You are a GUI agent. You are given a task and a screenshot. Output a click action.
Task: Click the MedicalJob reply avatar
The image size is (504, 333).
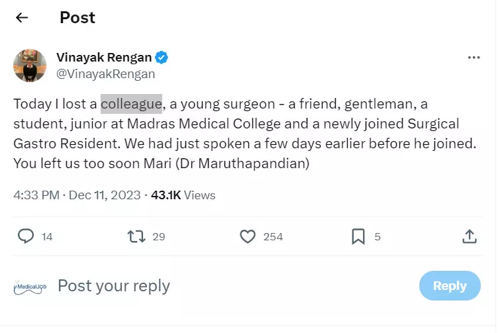tap(30, 287)
